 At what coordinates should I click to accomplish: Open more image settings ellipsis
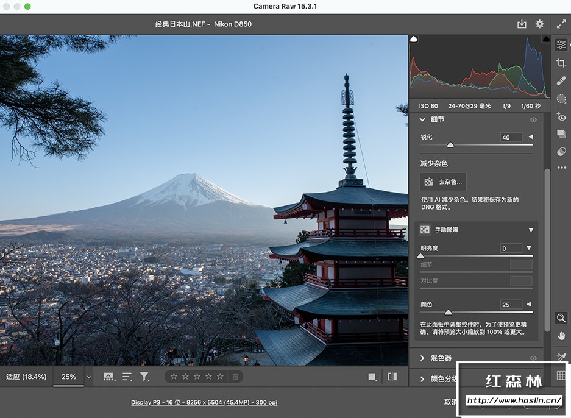coord(561,168)
